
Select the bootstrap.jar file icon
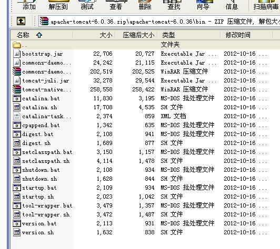pos(17,54)
